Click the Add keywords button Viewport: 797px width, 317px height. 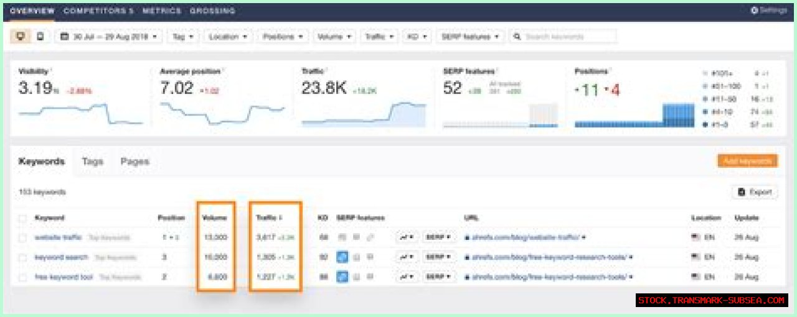pos(747,161)
